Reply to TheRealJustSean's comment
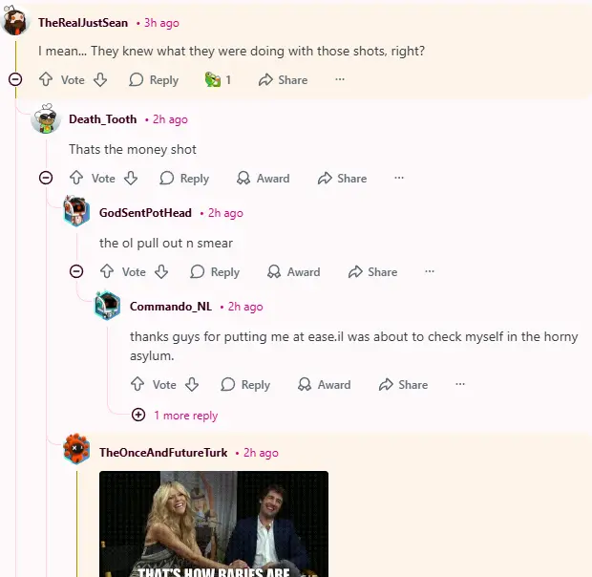Image resolution: width=592 pixels, height=577 pixels. (154, 80)
